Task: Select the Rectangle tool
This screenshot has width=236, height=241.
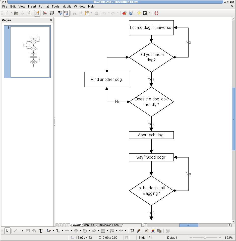Action: point(28,231)
